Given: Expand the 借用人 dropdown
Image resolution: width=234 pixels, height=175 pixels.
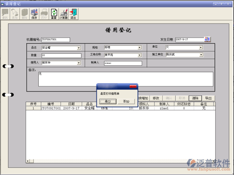Looking at the screenshot, I should [x=78, y=63].
